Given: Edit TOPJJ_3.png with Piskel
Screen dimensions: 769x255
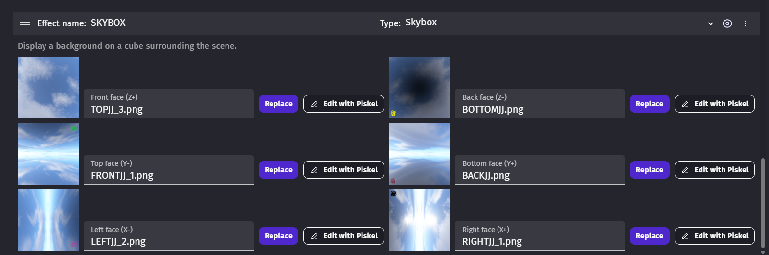Looking at the screenshot, I should (343, 104).
